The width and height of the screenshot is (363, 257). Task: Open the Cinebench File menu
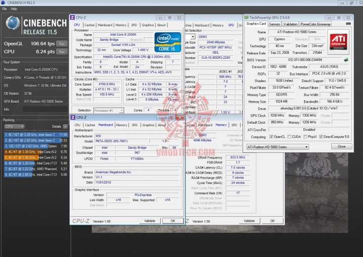pos(5,9)
